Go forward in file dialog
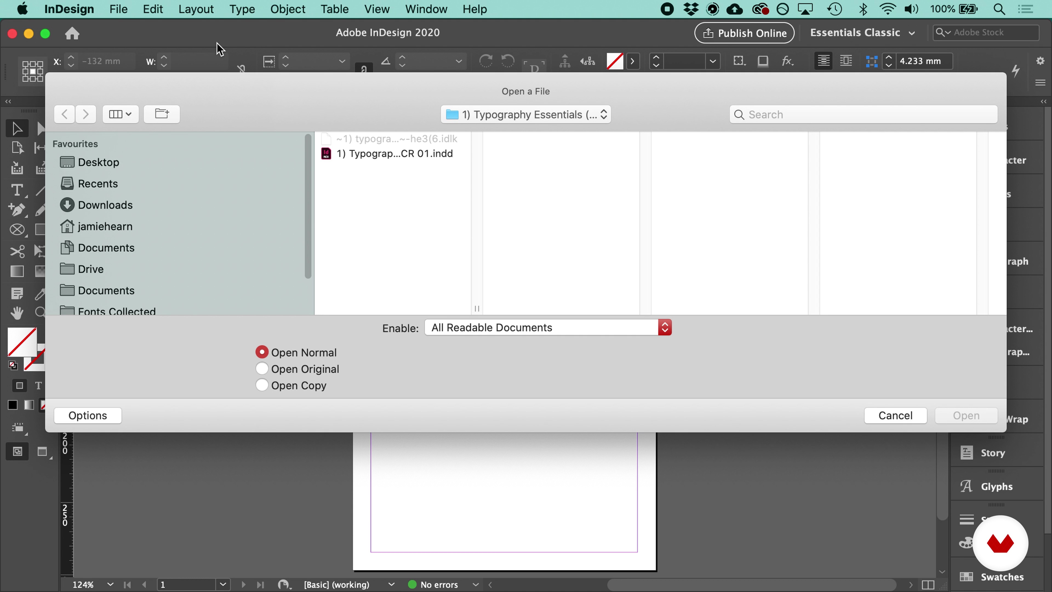 85,114
